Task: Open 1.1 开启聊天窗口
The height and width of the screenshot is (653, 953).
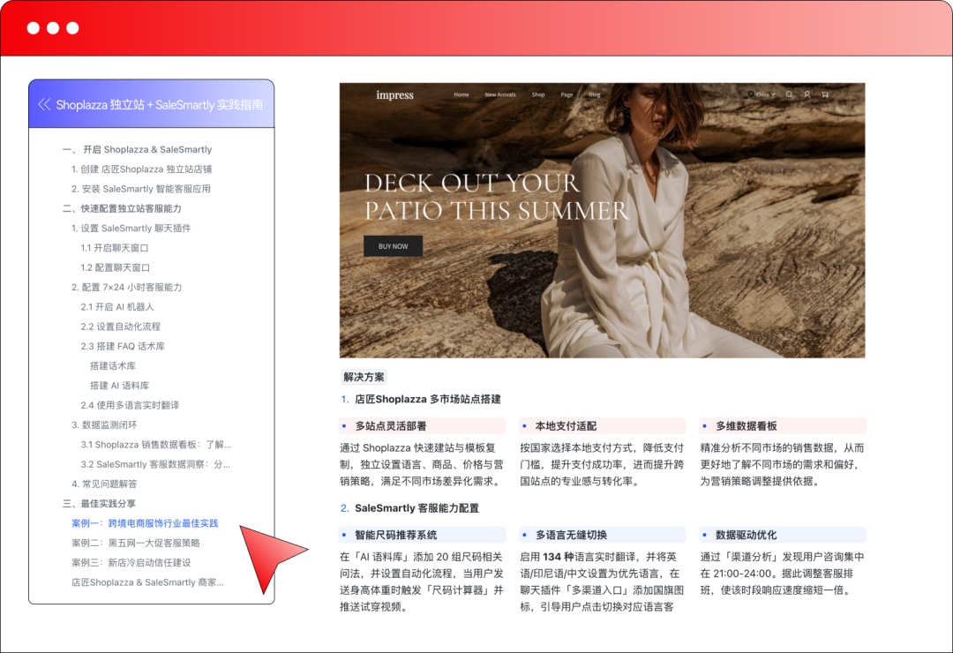Action: pos(115,247)
